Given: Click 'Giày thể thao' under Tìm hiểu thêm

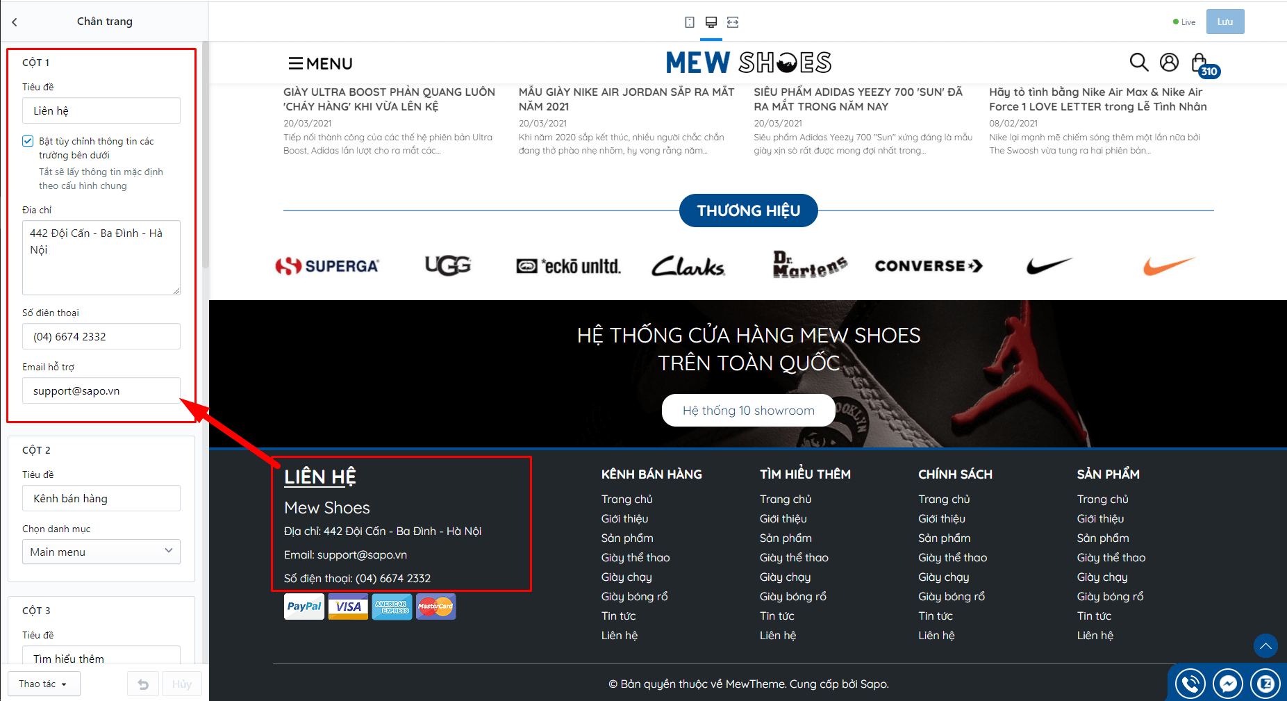Looking at the screenshot, I should click(x=794, y=557).
